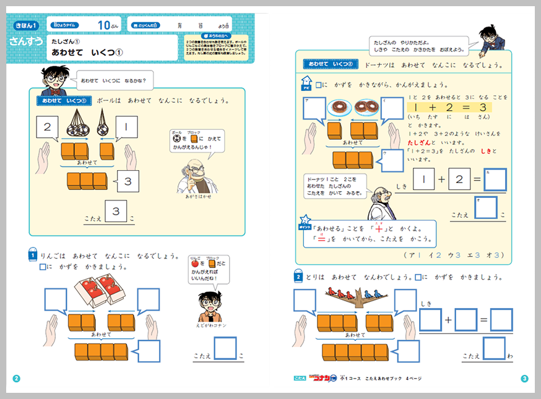Click the page number 2 circle
This screenshot has height=399, width=541.
[16, 379]
